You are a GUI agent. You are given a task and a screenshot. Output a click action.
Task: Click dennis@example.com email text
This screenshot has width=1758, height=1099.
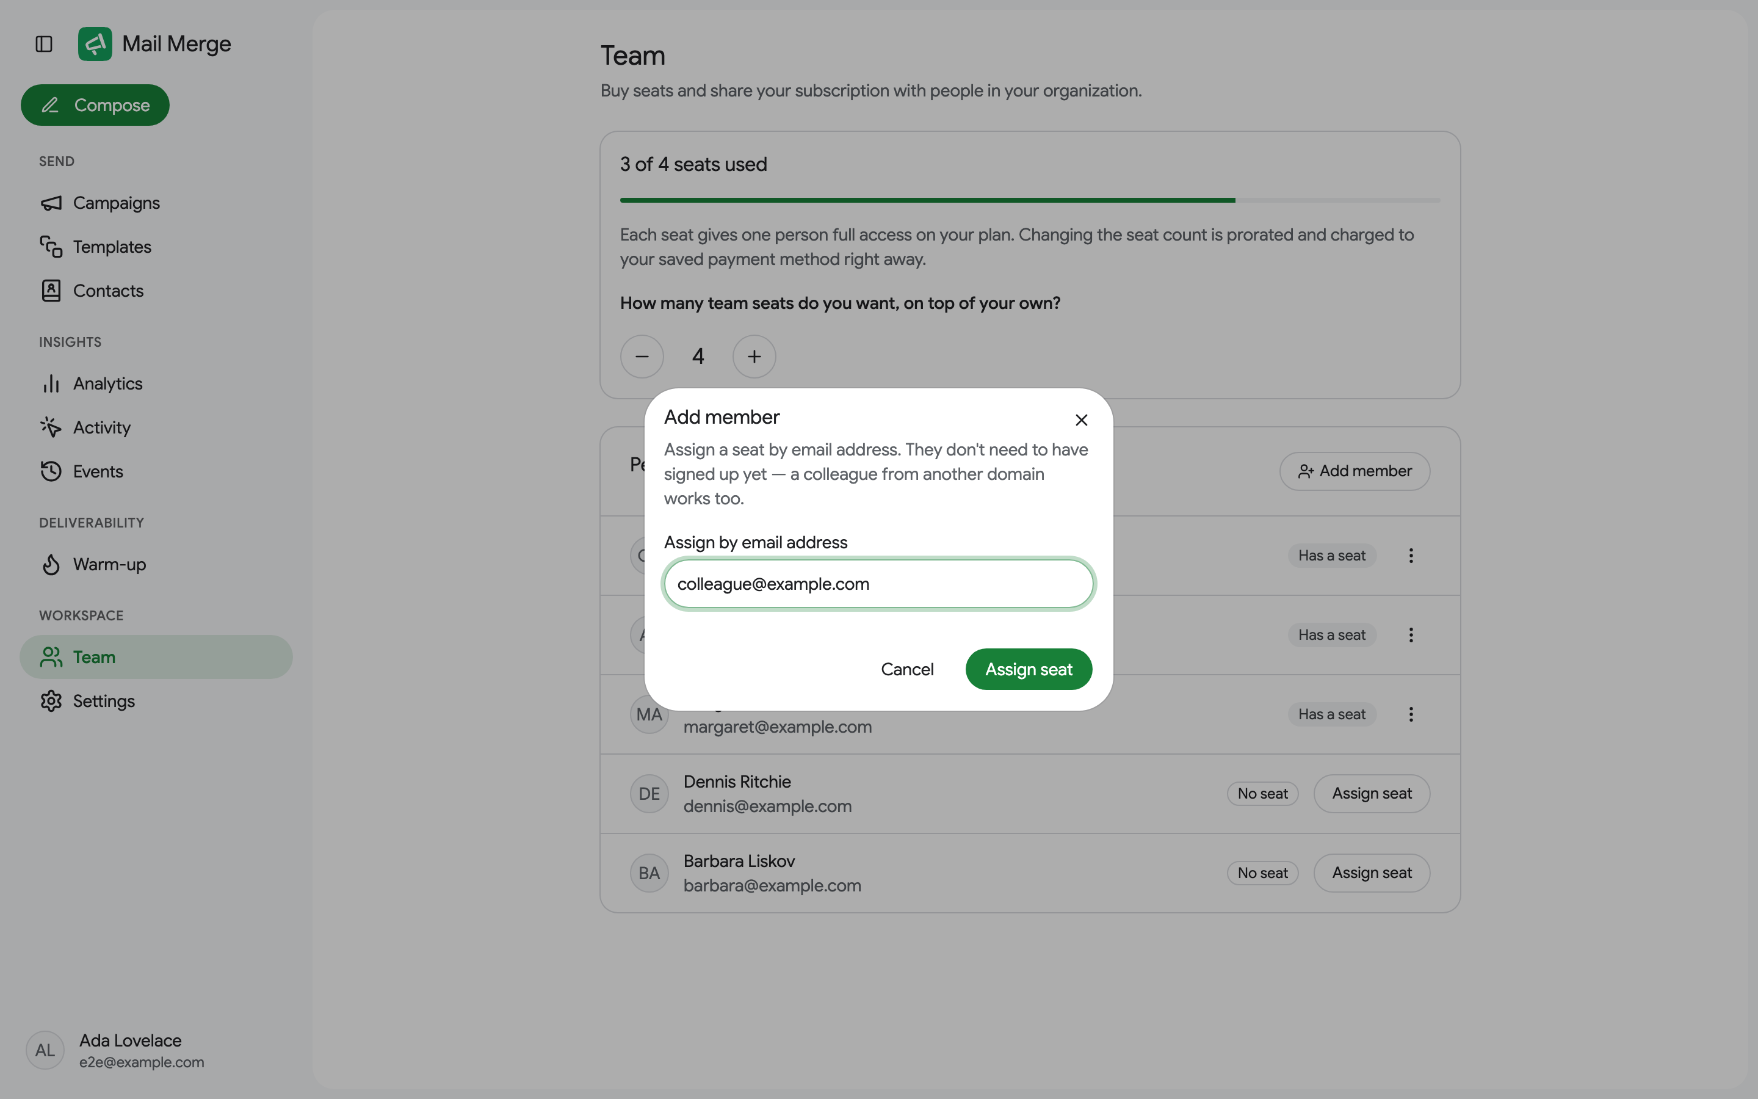coord(767,806)
